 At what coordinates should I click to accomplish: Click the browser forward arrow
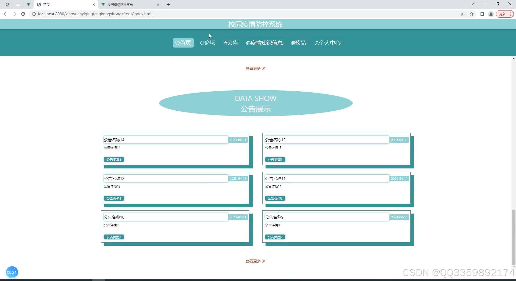pos(15,14)
